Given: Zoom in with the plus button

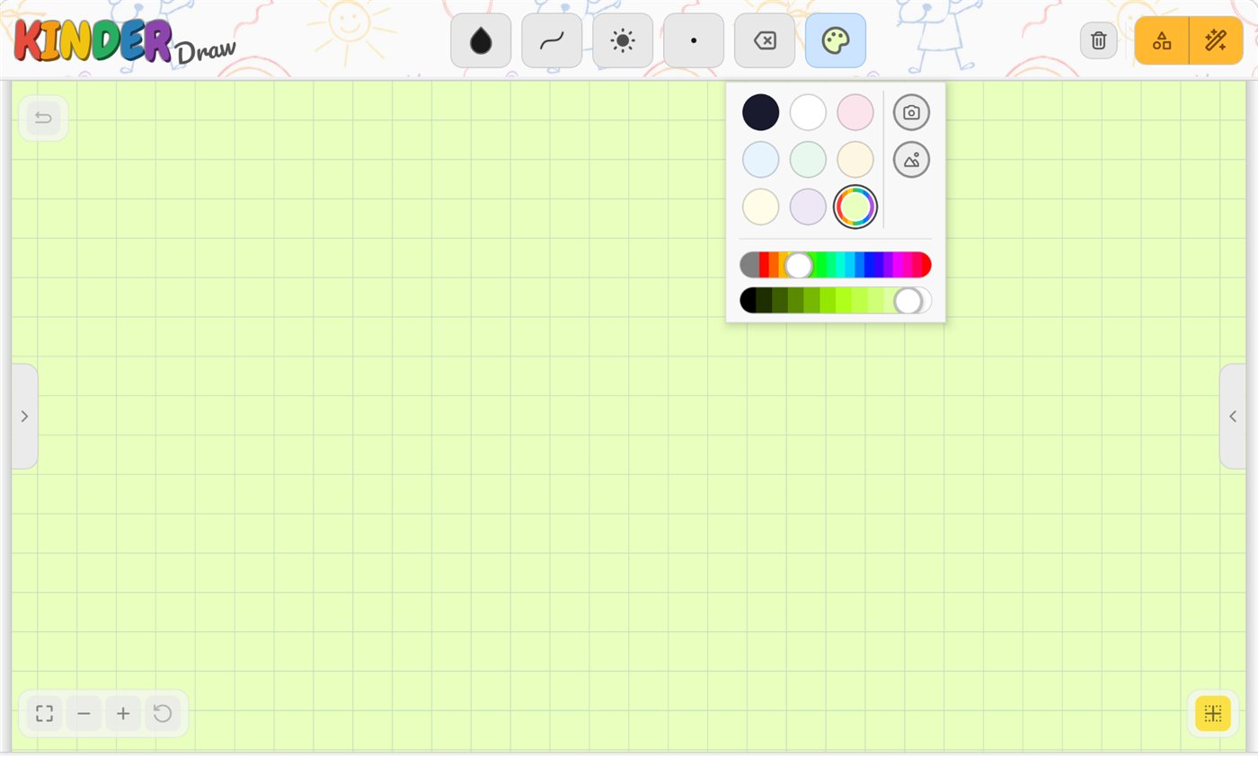Looking at the screenshot, I should (x=123, y=714).
